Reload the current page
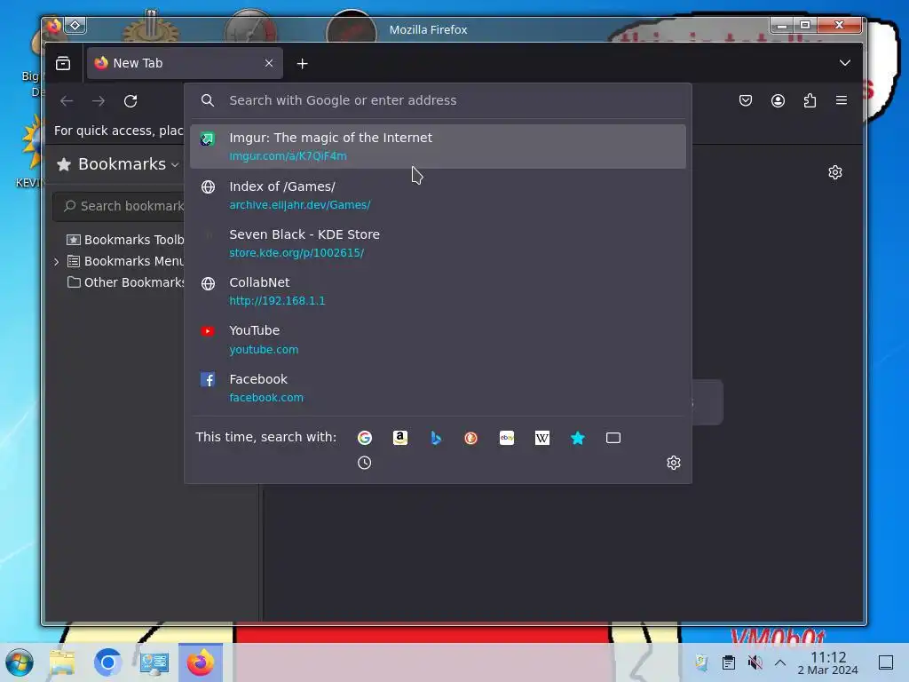 click(x=130, y=101)
